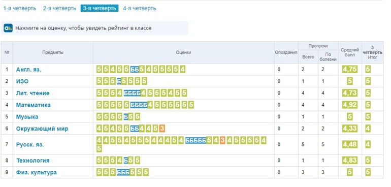Click the По болезни sub-column header
The width and height of the screenshot is (391, 187).
328,57
